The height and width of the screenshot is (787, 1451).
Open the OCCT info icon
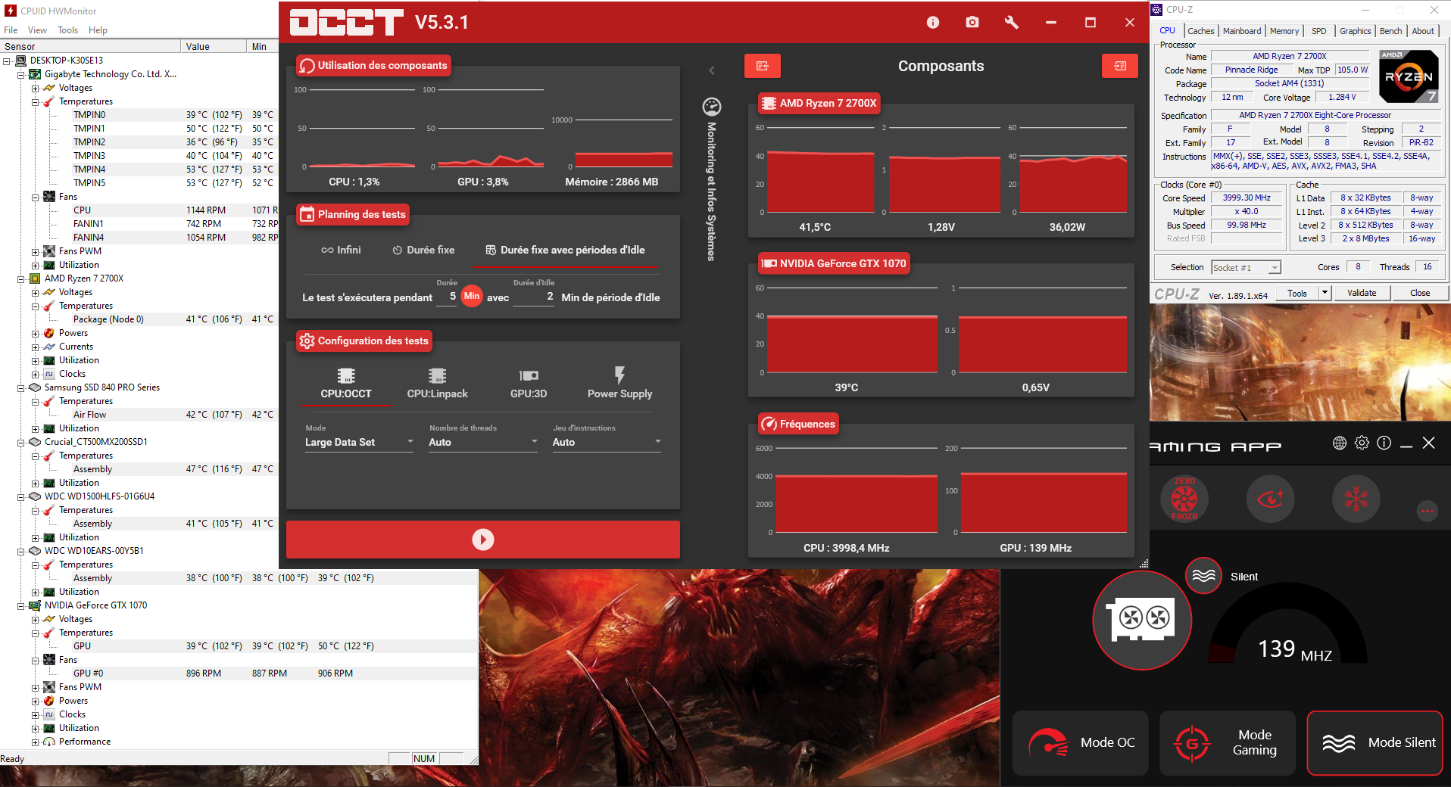(x=933, y=23)
